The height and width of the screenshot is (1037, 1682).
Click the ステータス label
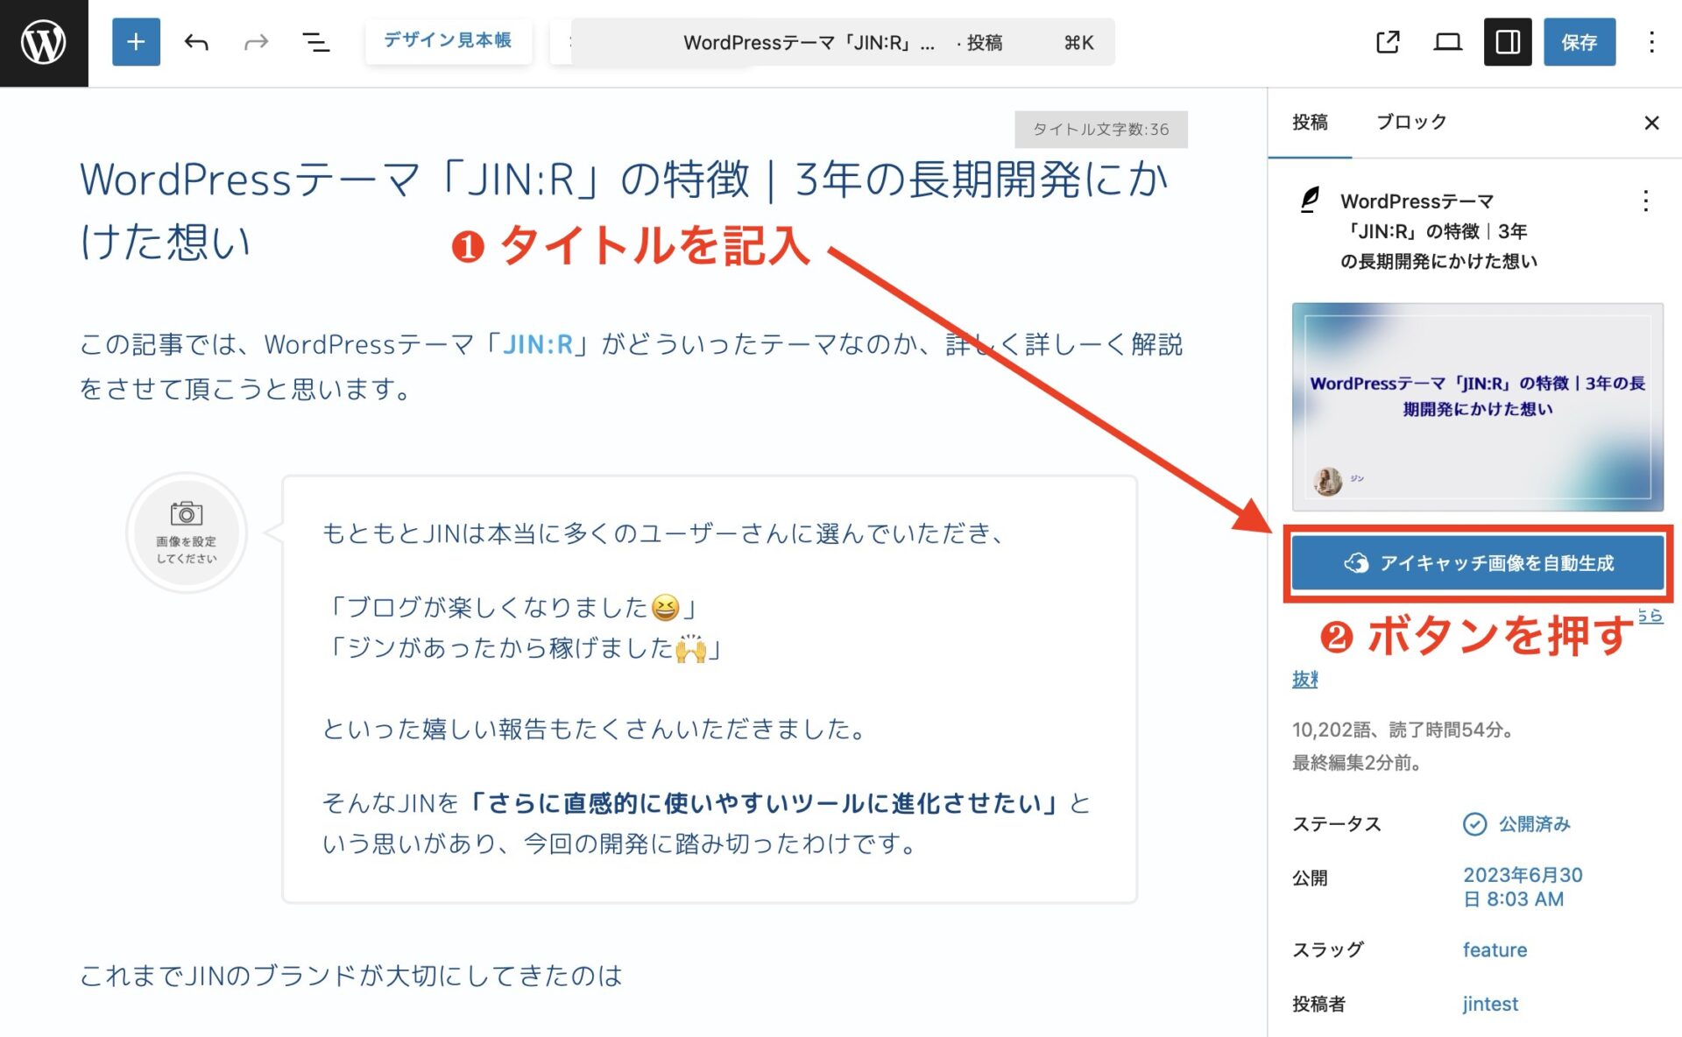click(x=1337, y=824)
